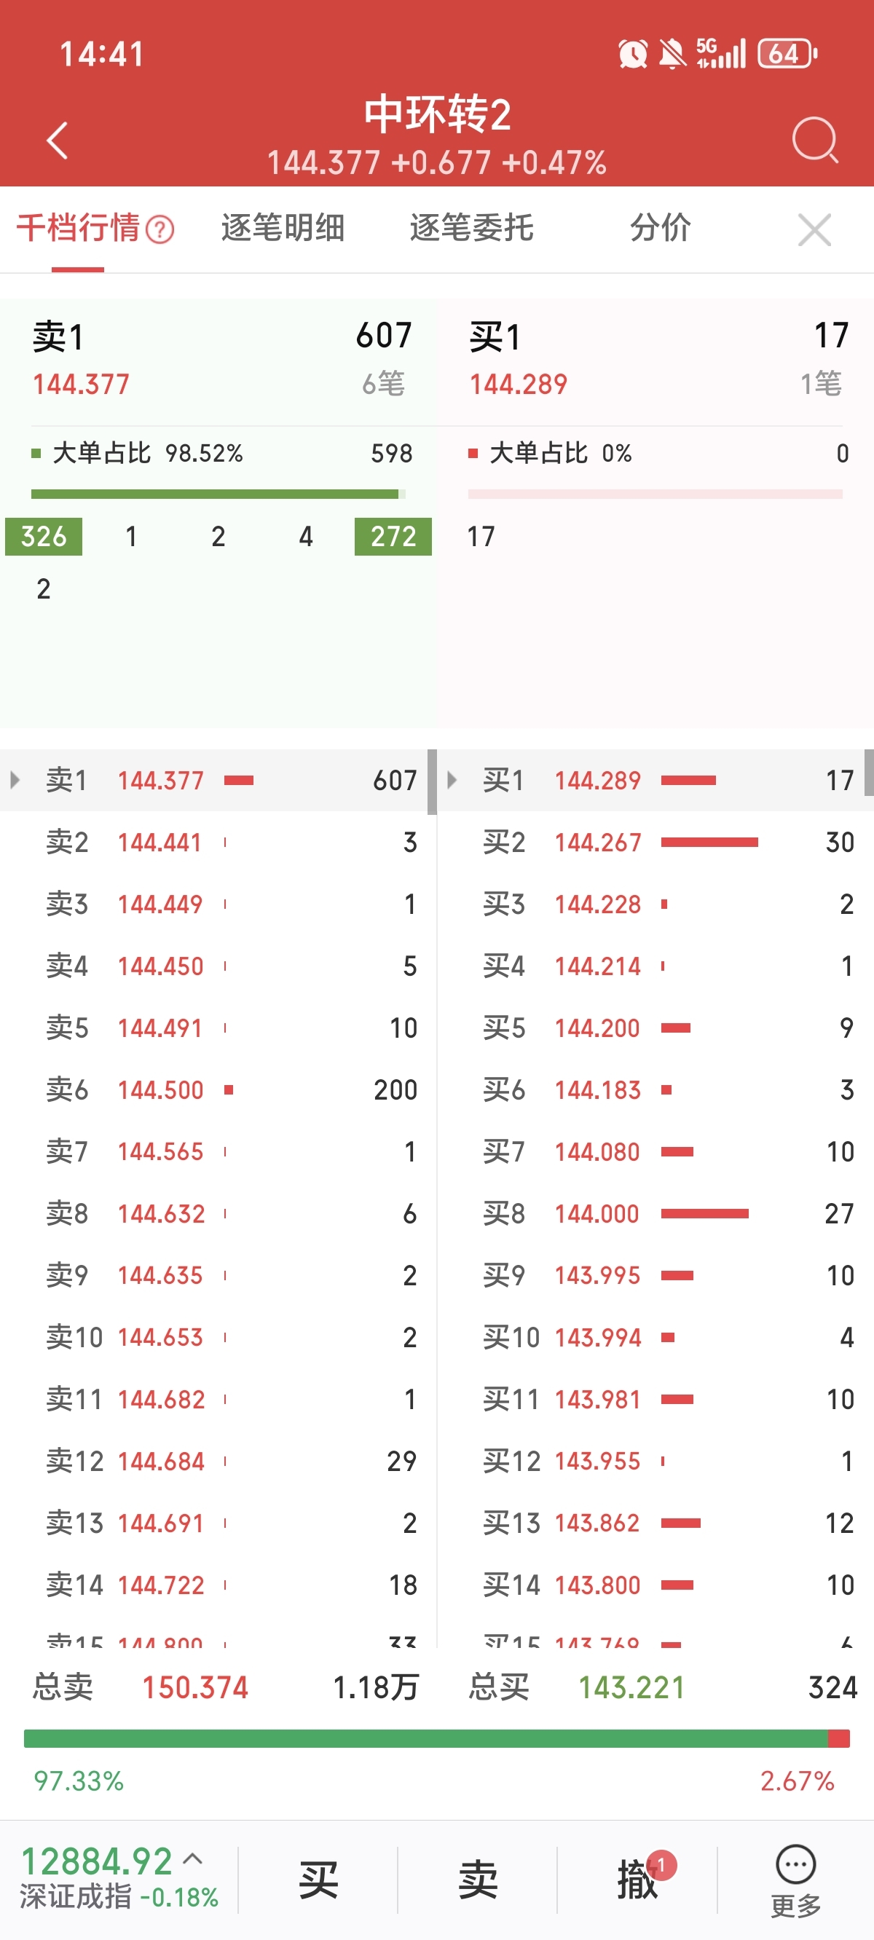The height and width of the screenshot is (1940, 874).
Task: Tap the green and red total buy-sell ratio bar
Action: pos(437,1738)
